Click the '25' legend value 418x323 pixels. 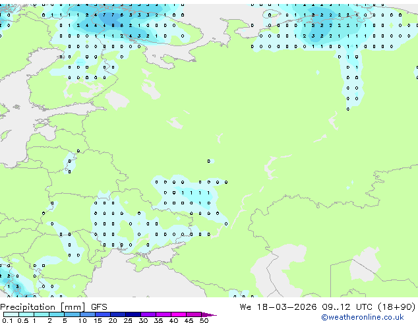(x=128, y=320)
